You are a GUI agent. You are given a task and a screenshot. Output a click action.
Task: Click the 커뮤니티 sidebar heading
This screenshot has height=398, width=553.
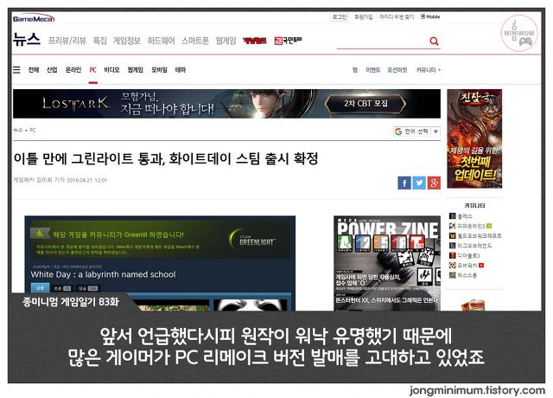point(474,206)
